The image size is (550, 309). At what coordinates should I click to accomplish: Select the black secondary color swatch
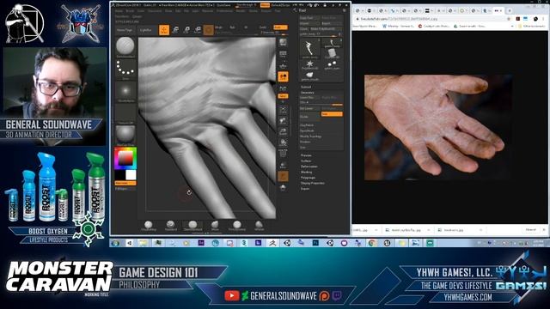pos(119,174)
